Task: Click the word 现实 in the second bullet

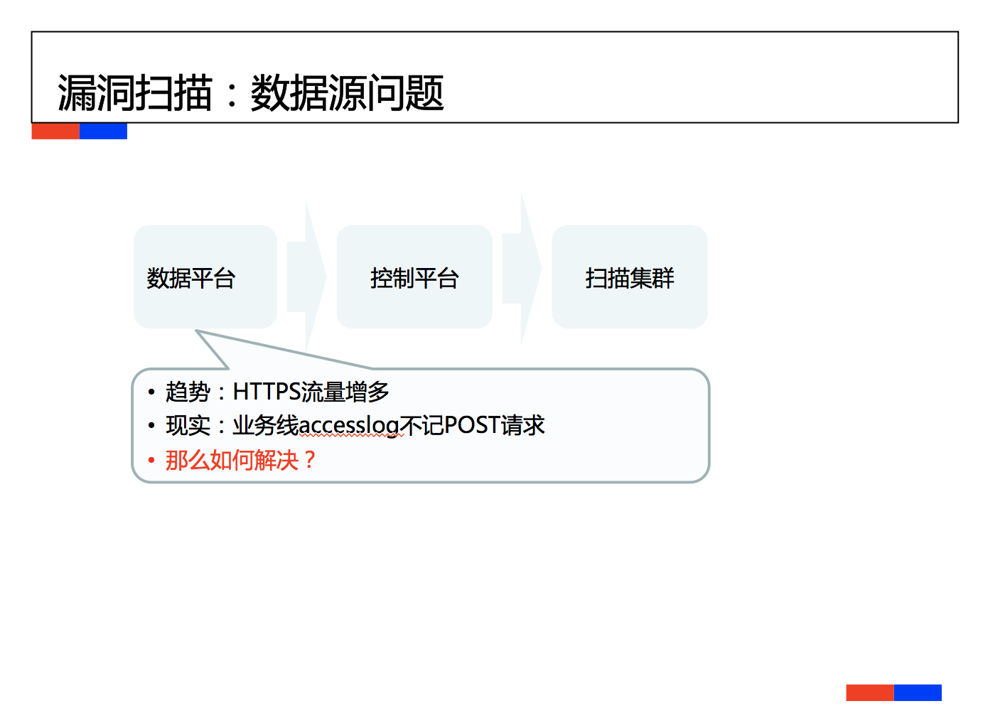Action: pos(188,425)
